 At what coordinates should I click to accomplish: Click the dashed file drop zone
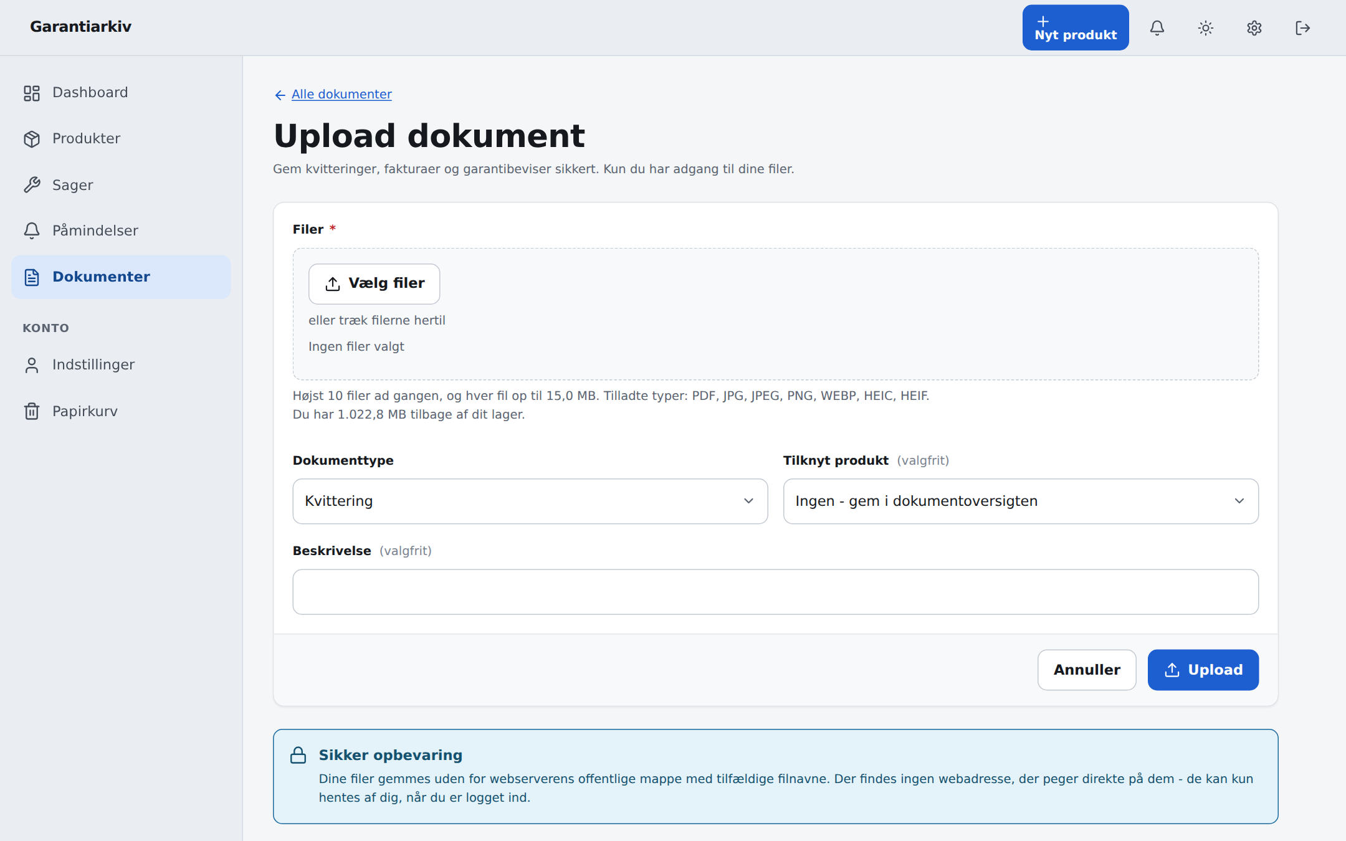point(776,314)
